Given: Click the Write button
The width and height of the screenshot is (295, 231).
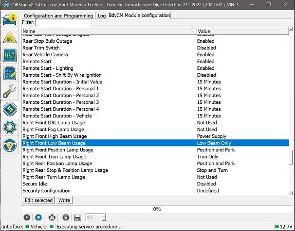Looking at the screenshot, I should [x=64, y=200].
